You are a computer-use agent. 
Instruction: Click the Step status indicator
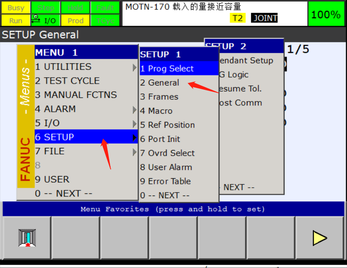click(x=46, y=8)
